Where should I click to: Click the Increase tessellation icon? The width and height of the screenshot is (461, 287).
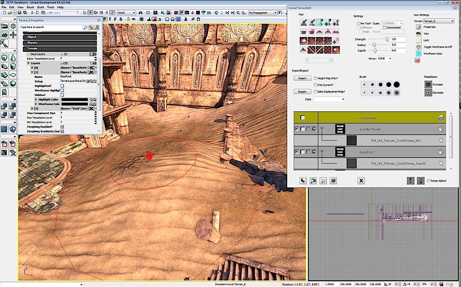[x=429, y=85]
